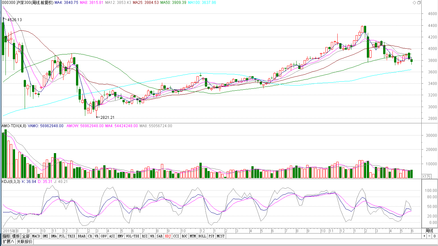Switch indicator to BOLL

coord(202,236)
